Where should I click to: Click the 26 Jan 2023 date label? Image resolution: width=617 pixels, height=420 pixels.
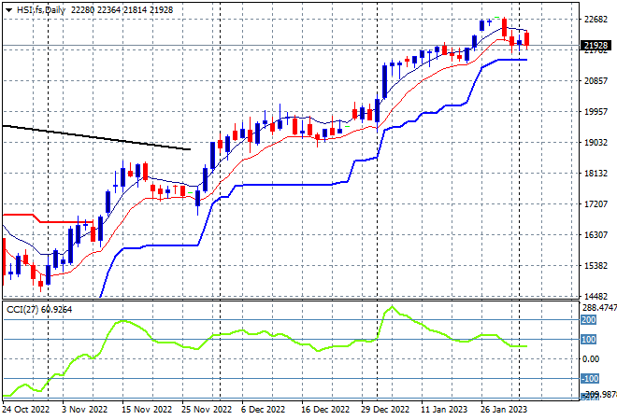[x=504, y=410]
